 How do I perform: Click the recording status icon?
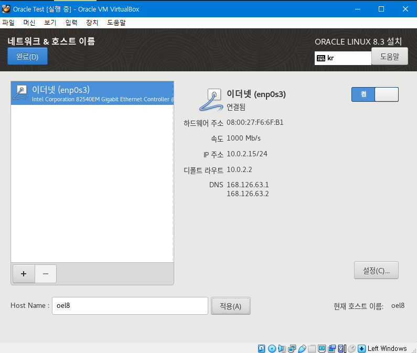332,348
